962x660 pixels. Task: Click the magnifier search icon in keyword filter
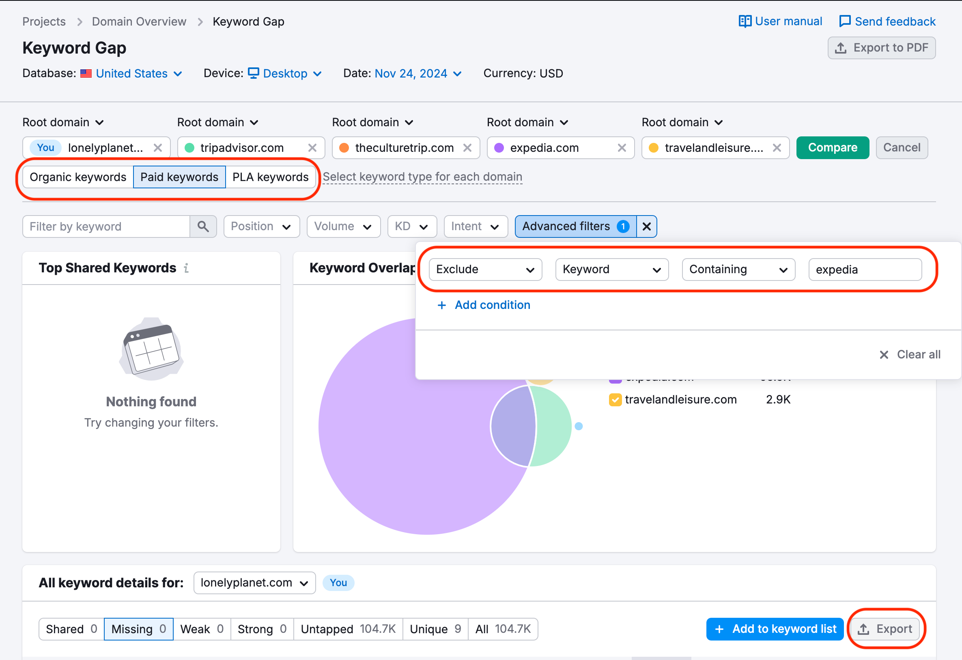point(203,226)
